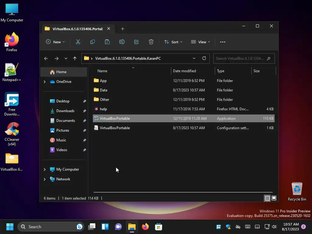Open the clock and date in taskbar

[290, 227]
